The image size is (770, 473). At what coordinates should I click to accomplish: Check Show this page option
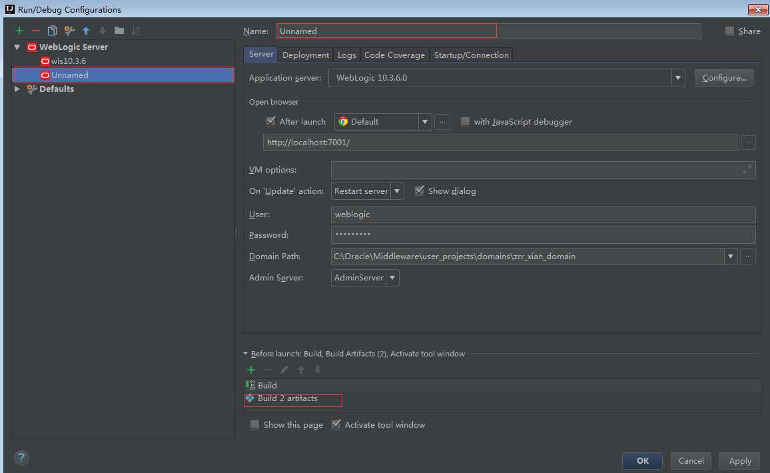pos(254,424)
